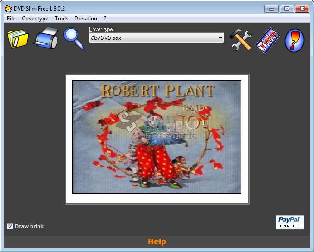Open a cover image with folder icon
The width and height of the screenshot is (314, 252).
[x=18, y=38]
